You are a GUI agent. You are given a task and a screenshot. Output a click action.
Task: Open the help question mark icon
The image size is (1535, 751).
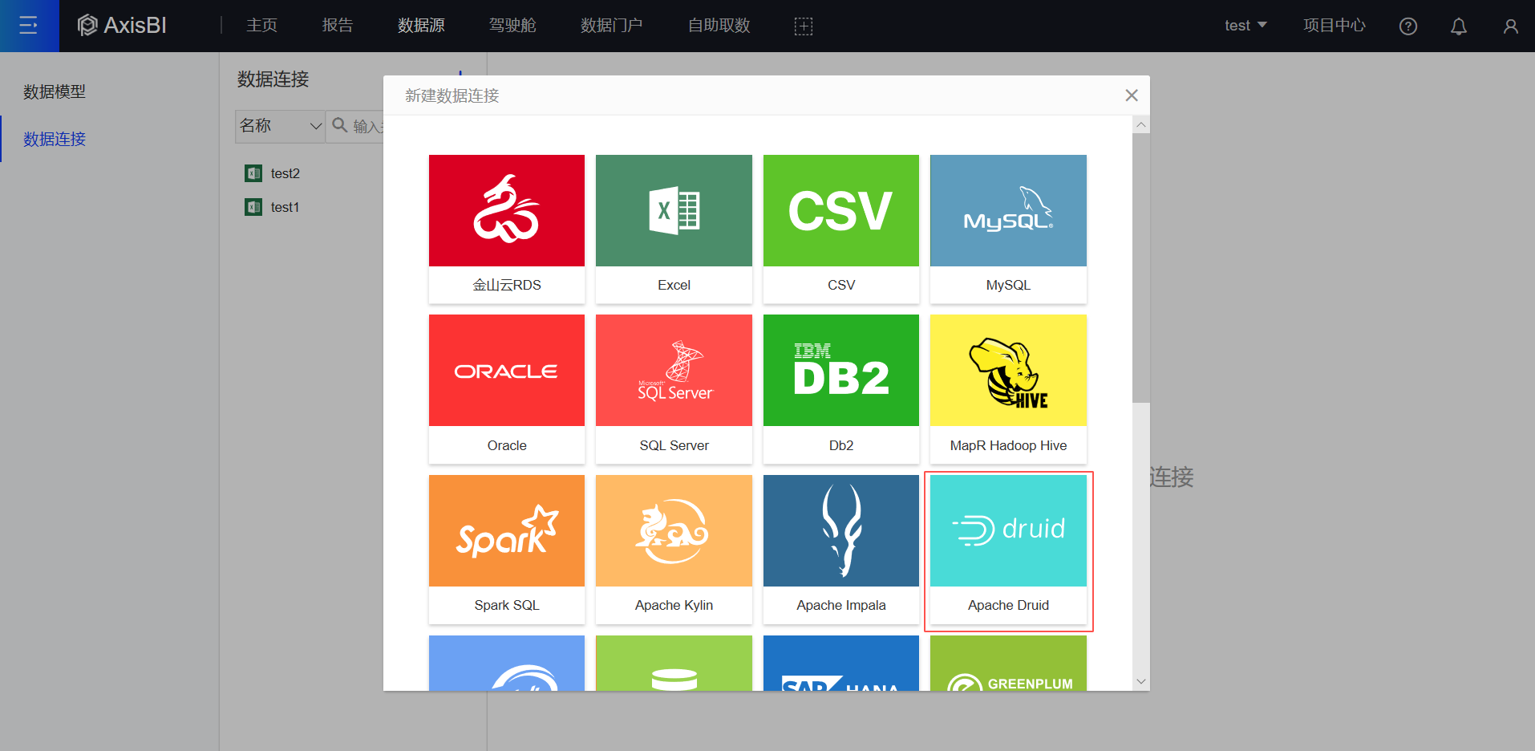point(1407,26)
